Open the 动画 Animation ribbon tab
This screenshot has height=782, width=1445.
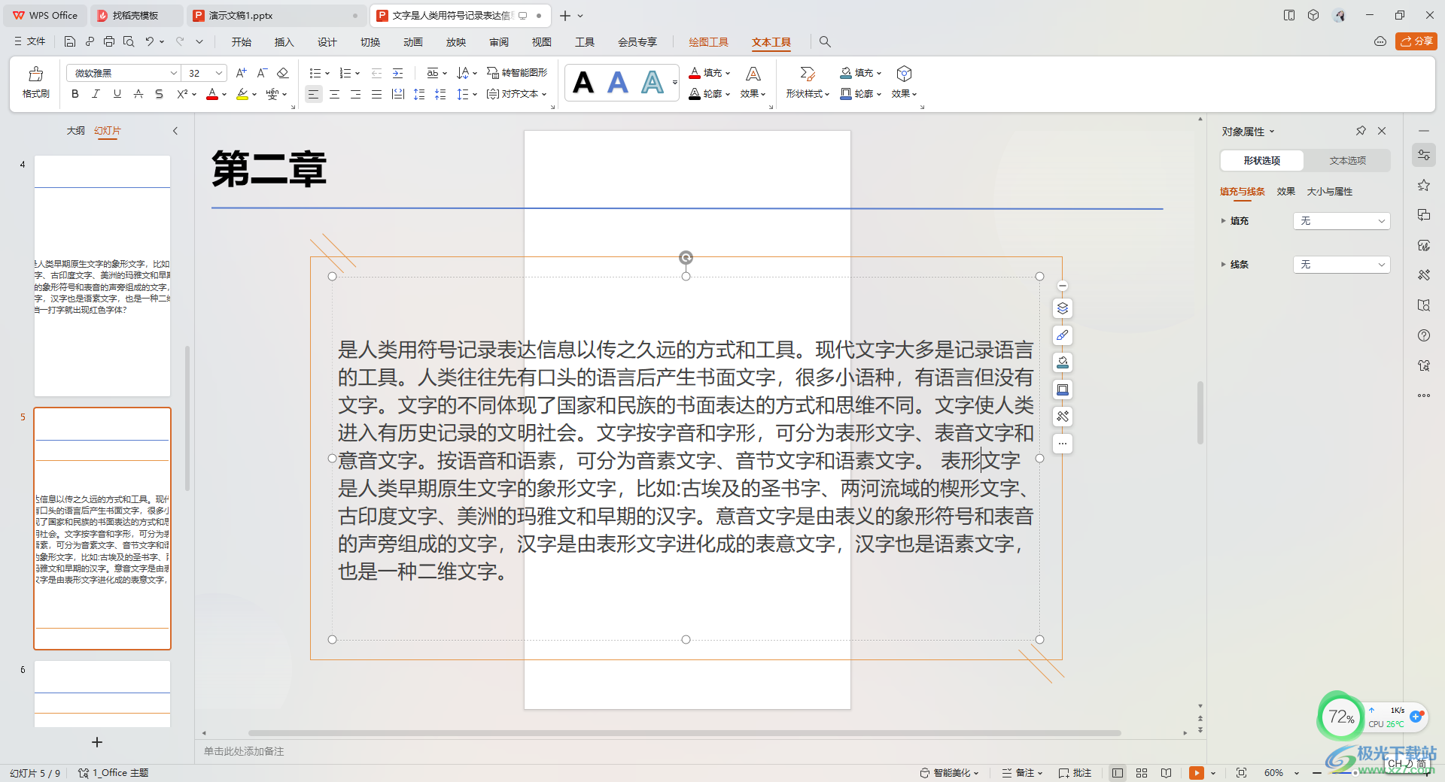click(x=412, y=42)
